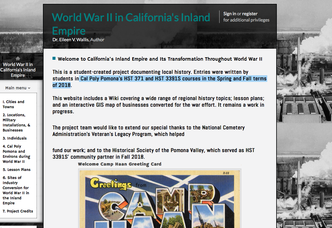This screenshot has height=228, width=332.
Task: Click the 'Sign in' link
Action: tap(229, 13)
